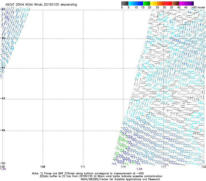Click the 117 longitude axis label
The image size is (206, 181).
point(164,167)
